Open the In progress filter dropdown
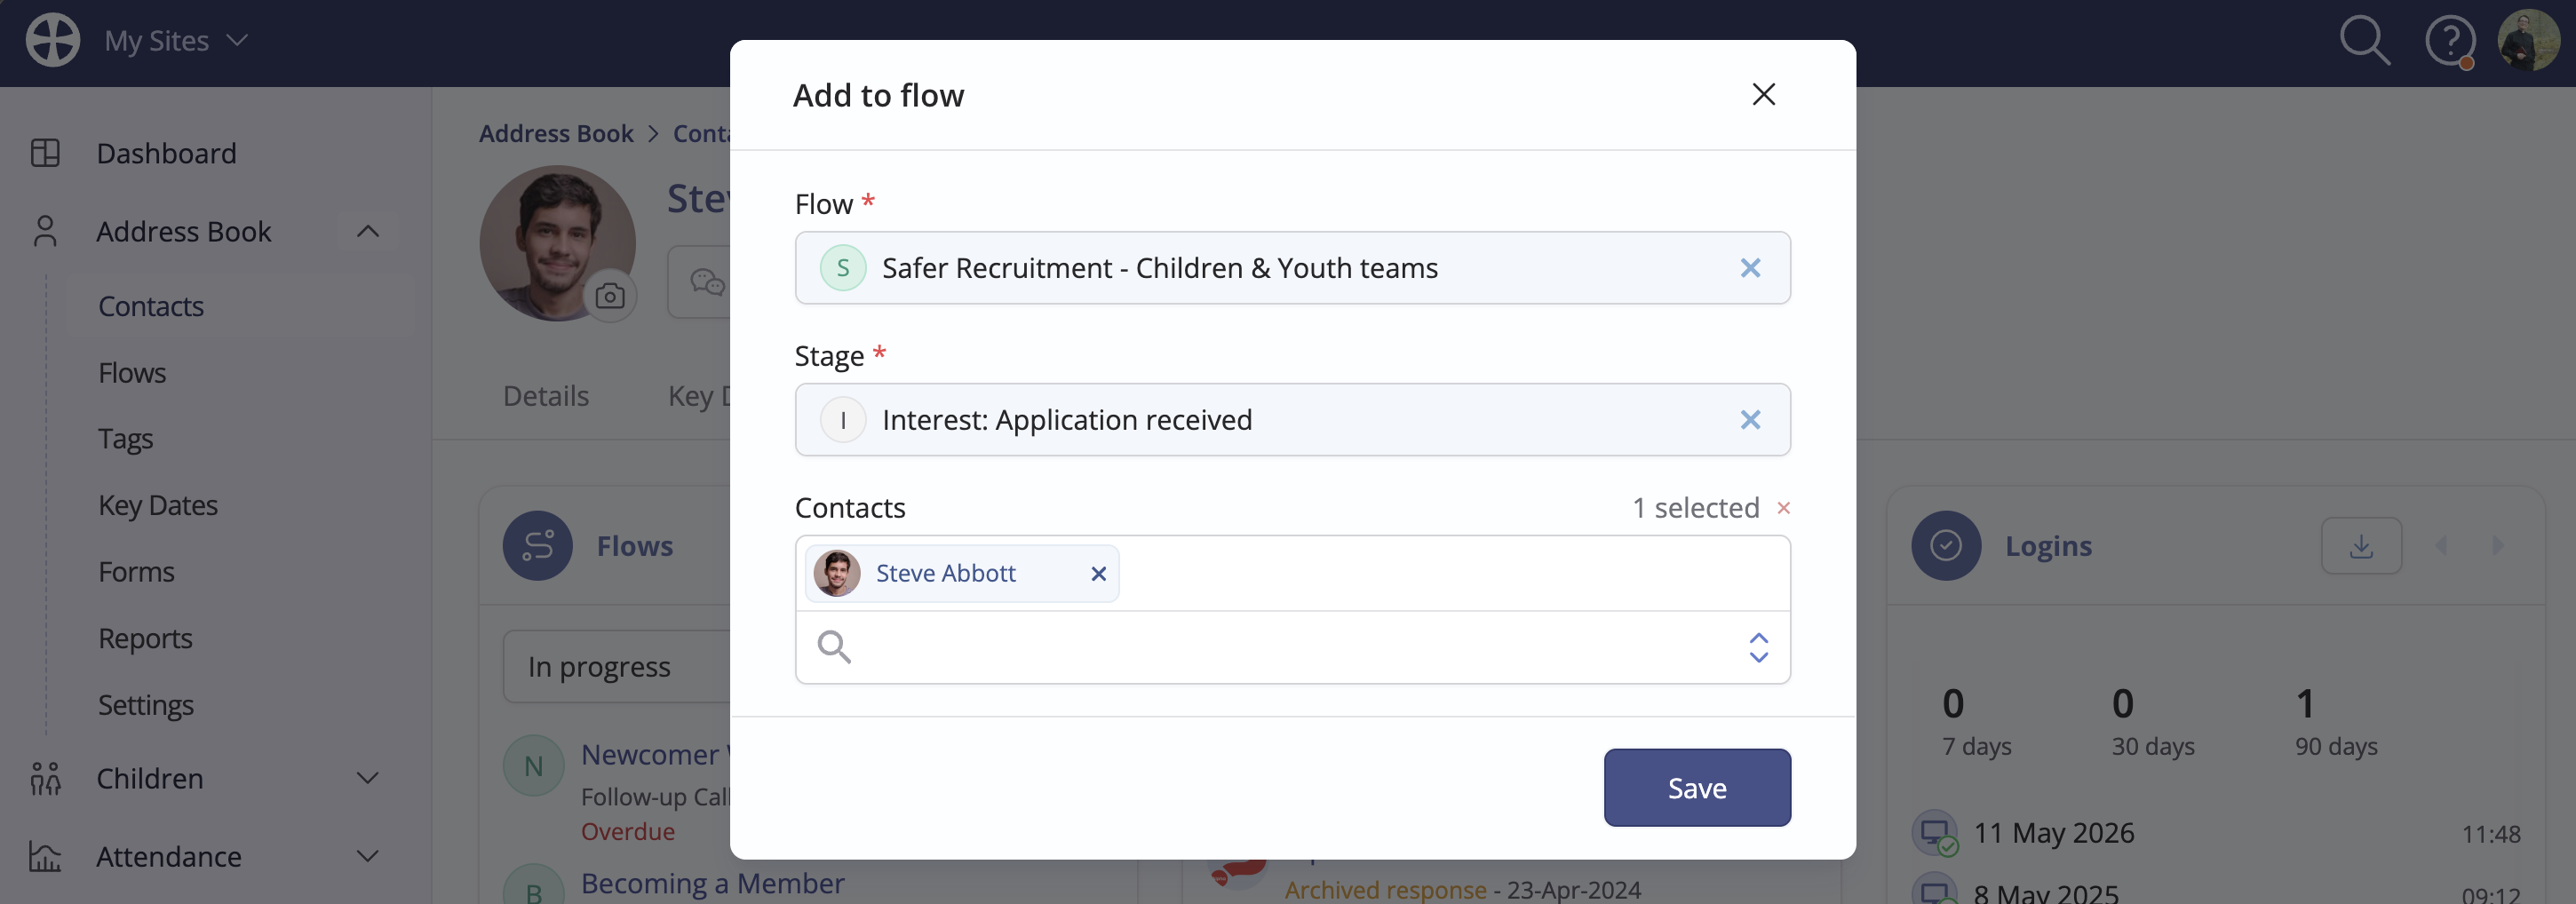The width and height of the screenshot is (2576, 904). [617, 667]
